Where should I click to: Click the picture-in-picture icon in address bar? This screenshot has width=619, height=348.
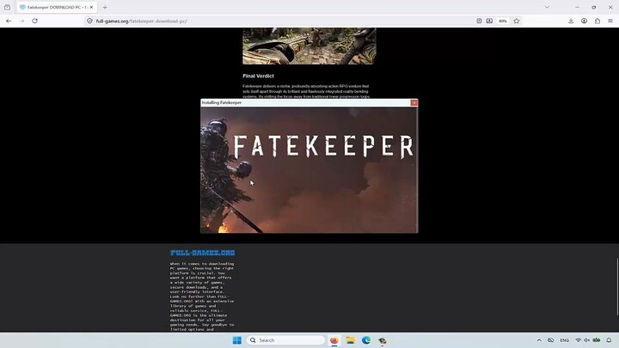(x=489, y=21)
